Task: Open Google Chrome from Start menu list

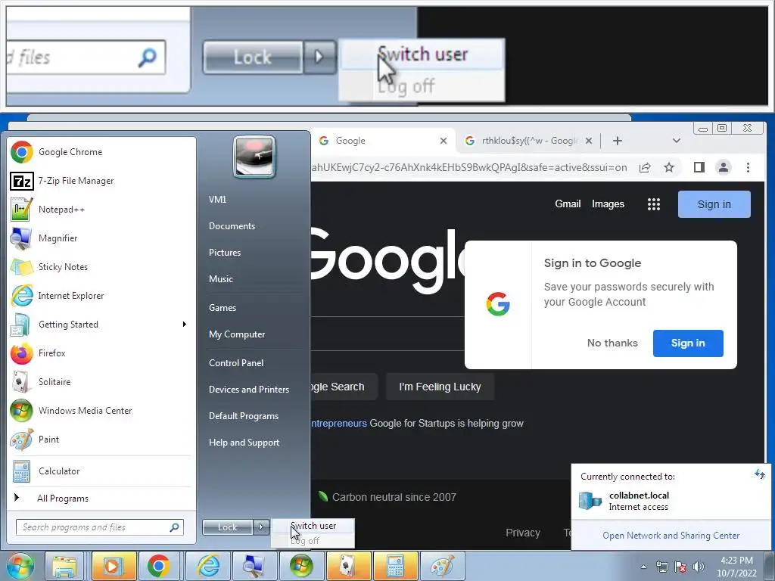Action: pos(101,152)
